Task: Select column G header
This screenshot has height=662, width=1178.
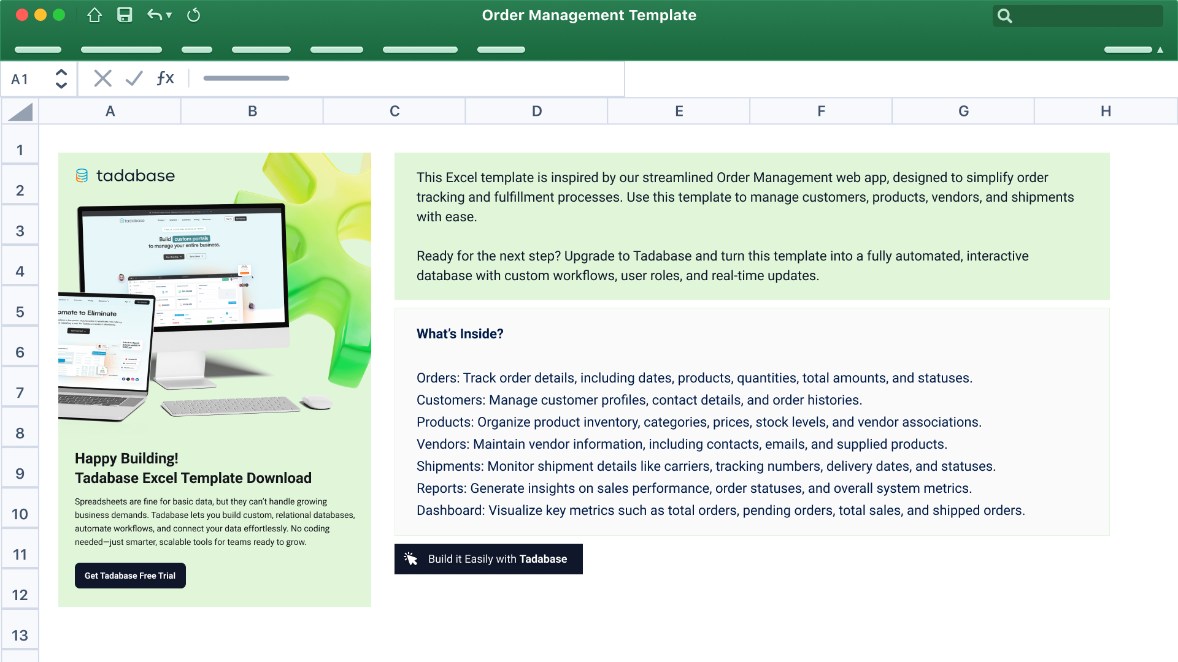Action: click(964, 112)
